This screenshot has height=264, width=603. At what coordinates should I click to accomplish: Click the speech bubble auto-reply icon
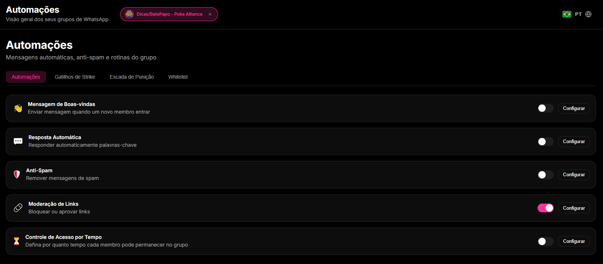[x=18, y=141]
